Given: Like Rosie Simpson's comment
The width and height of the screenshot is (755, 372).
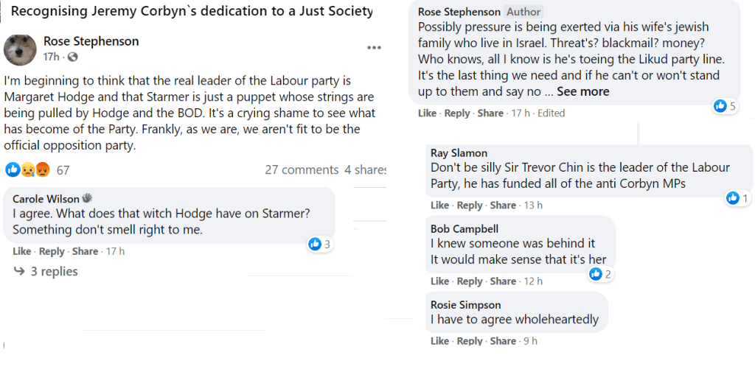Looking at the screenshot, I should coord(439,341).
